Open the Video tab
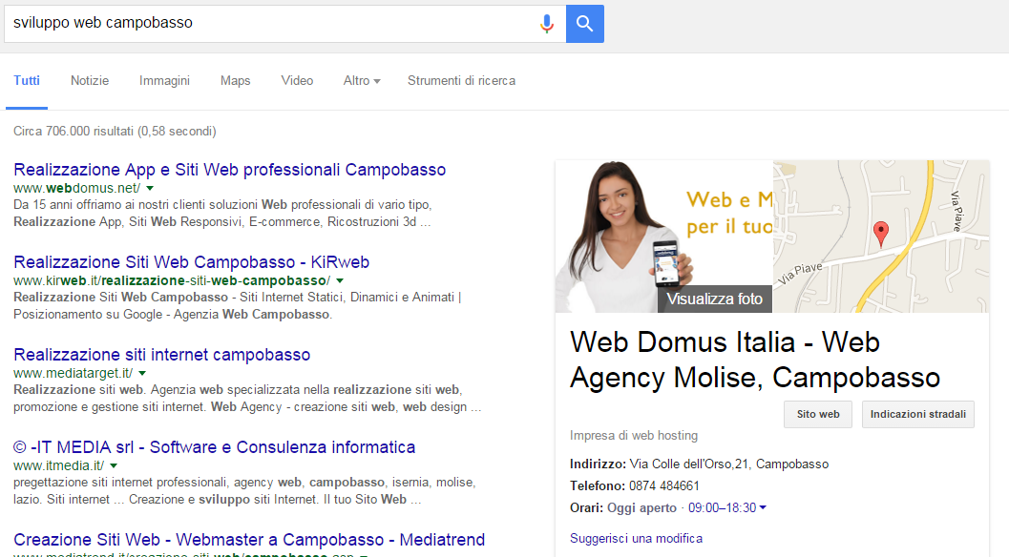The image size is (1009, 557). 297,81
